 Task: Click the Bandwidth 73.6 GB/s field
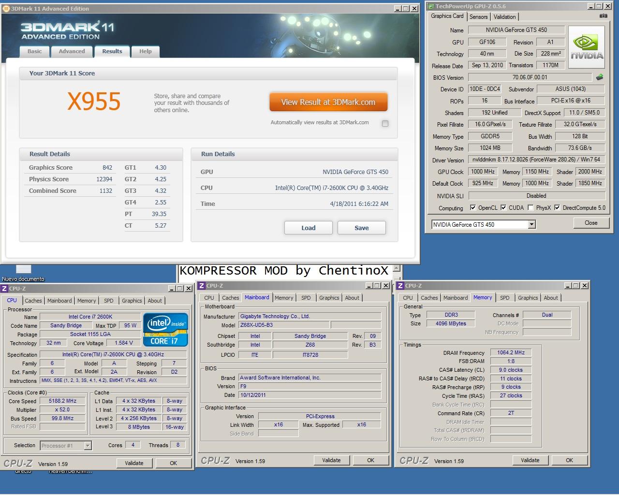(580, 148)
